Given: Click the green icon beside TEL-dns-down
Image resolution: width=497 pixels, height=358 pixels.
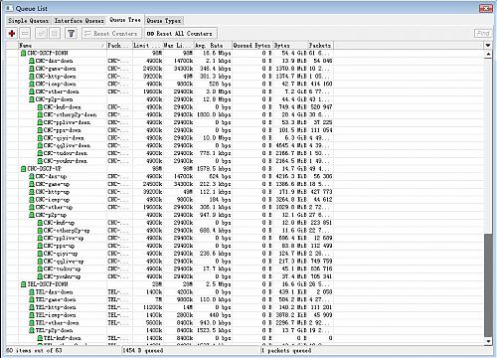Looking at the screenshot, I should (32, 292).
